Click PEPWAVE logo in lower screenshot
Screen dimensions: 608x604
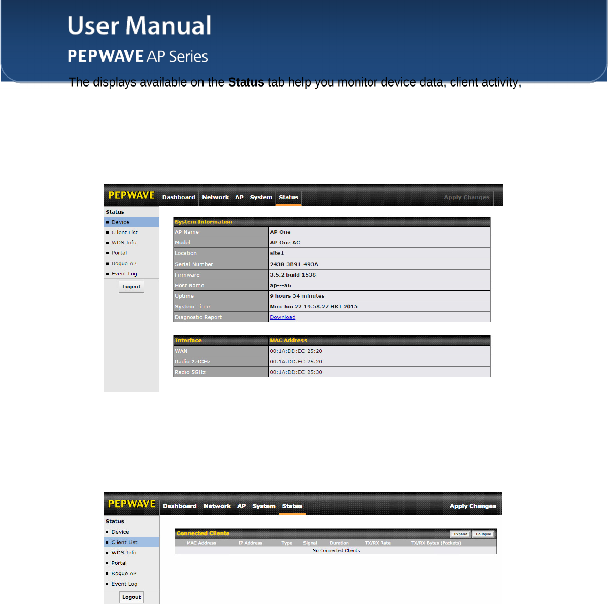click(x=132, y=504)
